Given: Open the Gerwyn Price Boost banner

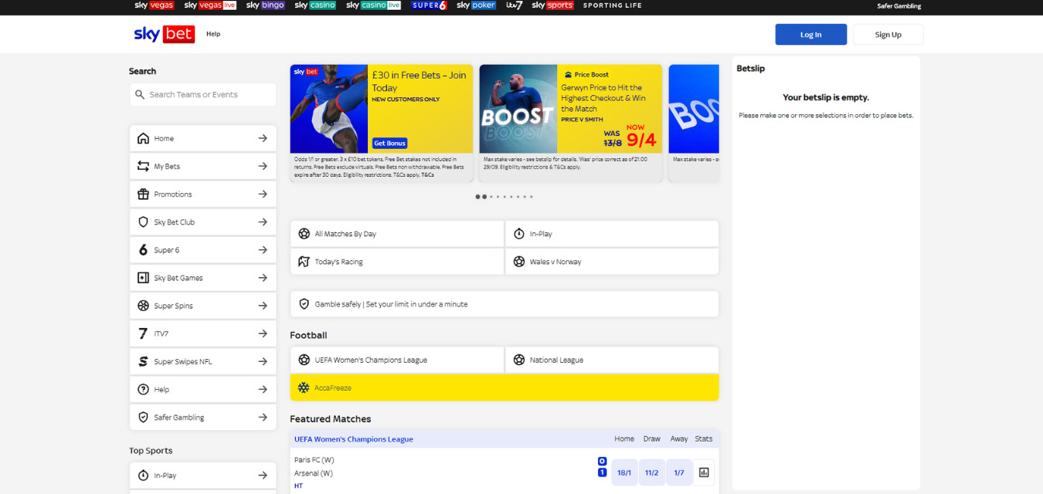Looking at the screenshot, I should pos(571,123).
